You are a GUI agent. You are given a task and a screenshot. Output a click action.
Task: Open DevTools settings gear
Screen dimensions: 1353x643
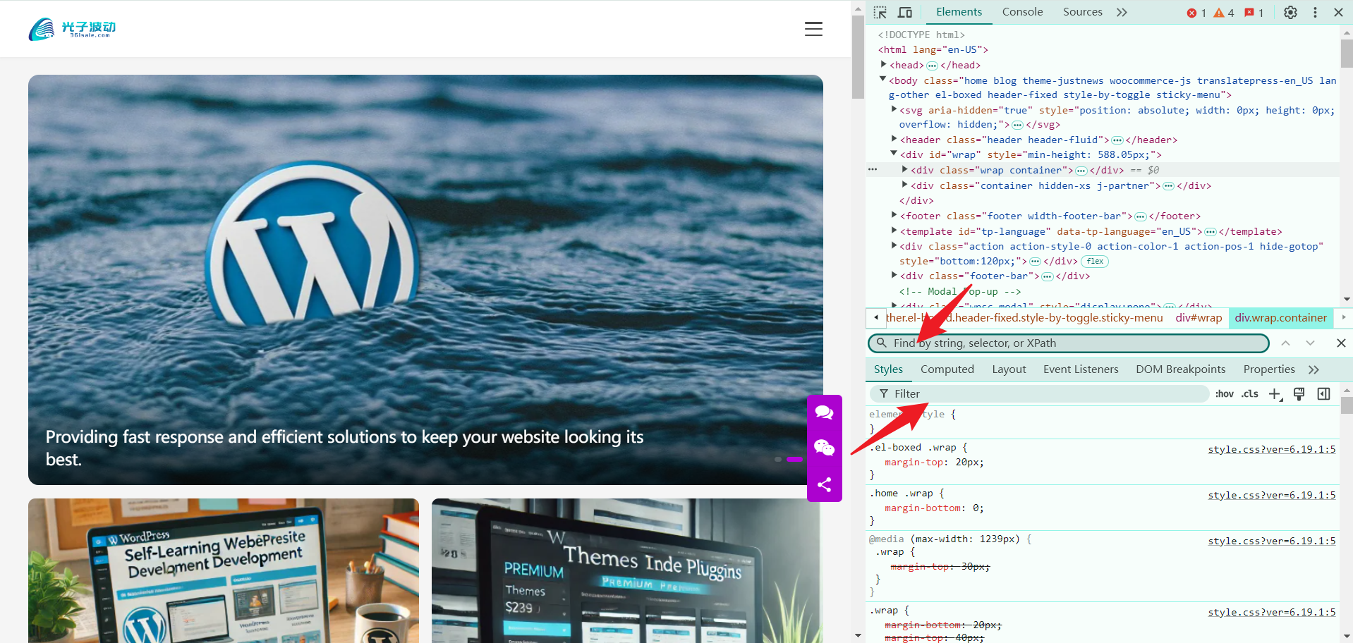(x=1290, y=12)
